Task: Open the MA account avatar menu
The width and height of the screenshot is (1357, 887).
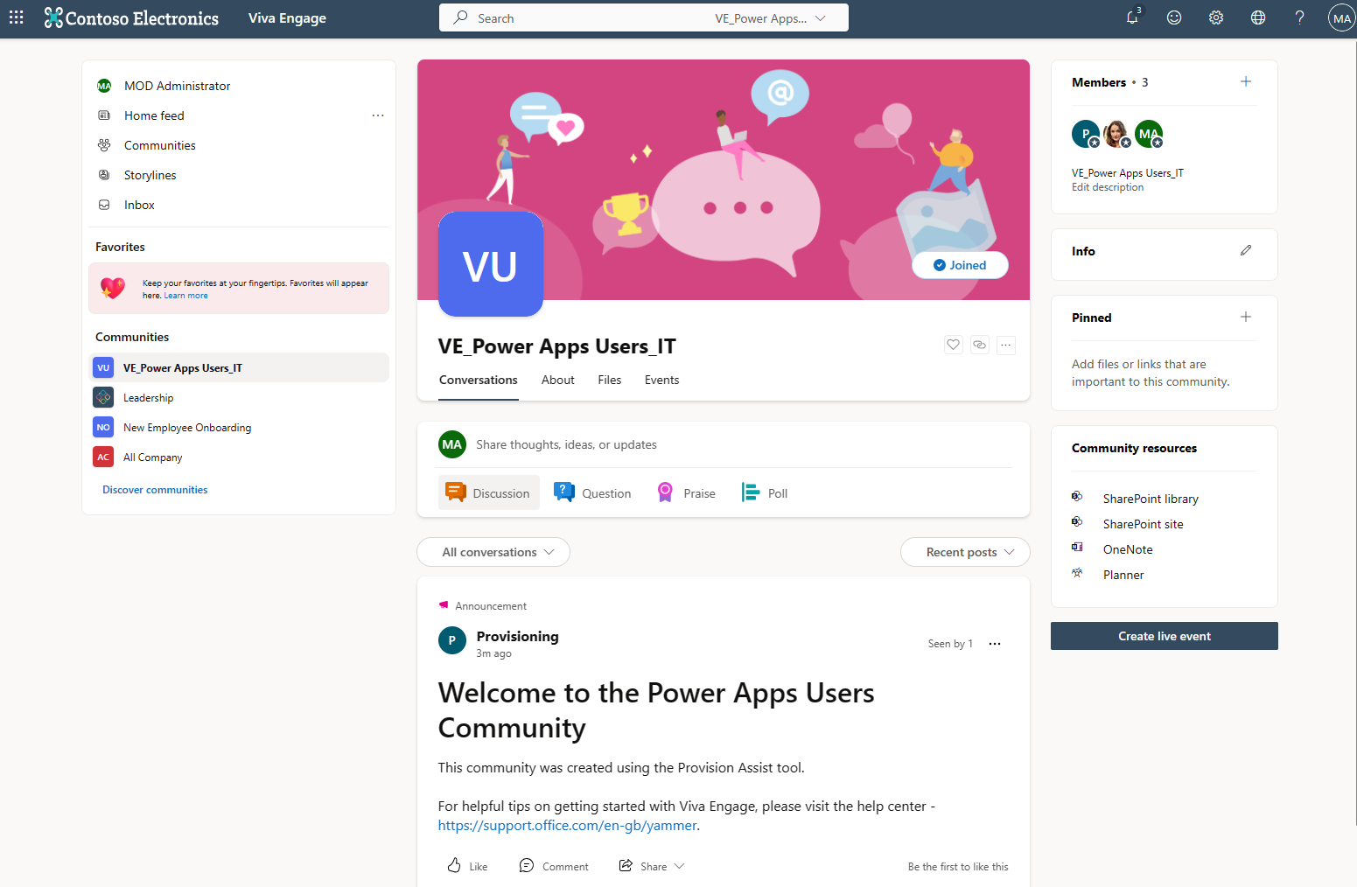Action: click(x=1341, y=17)
